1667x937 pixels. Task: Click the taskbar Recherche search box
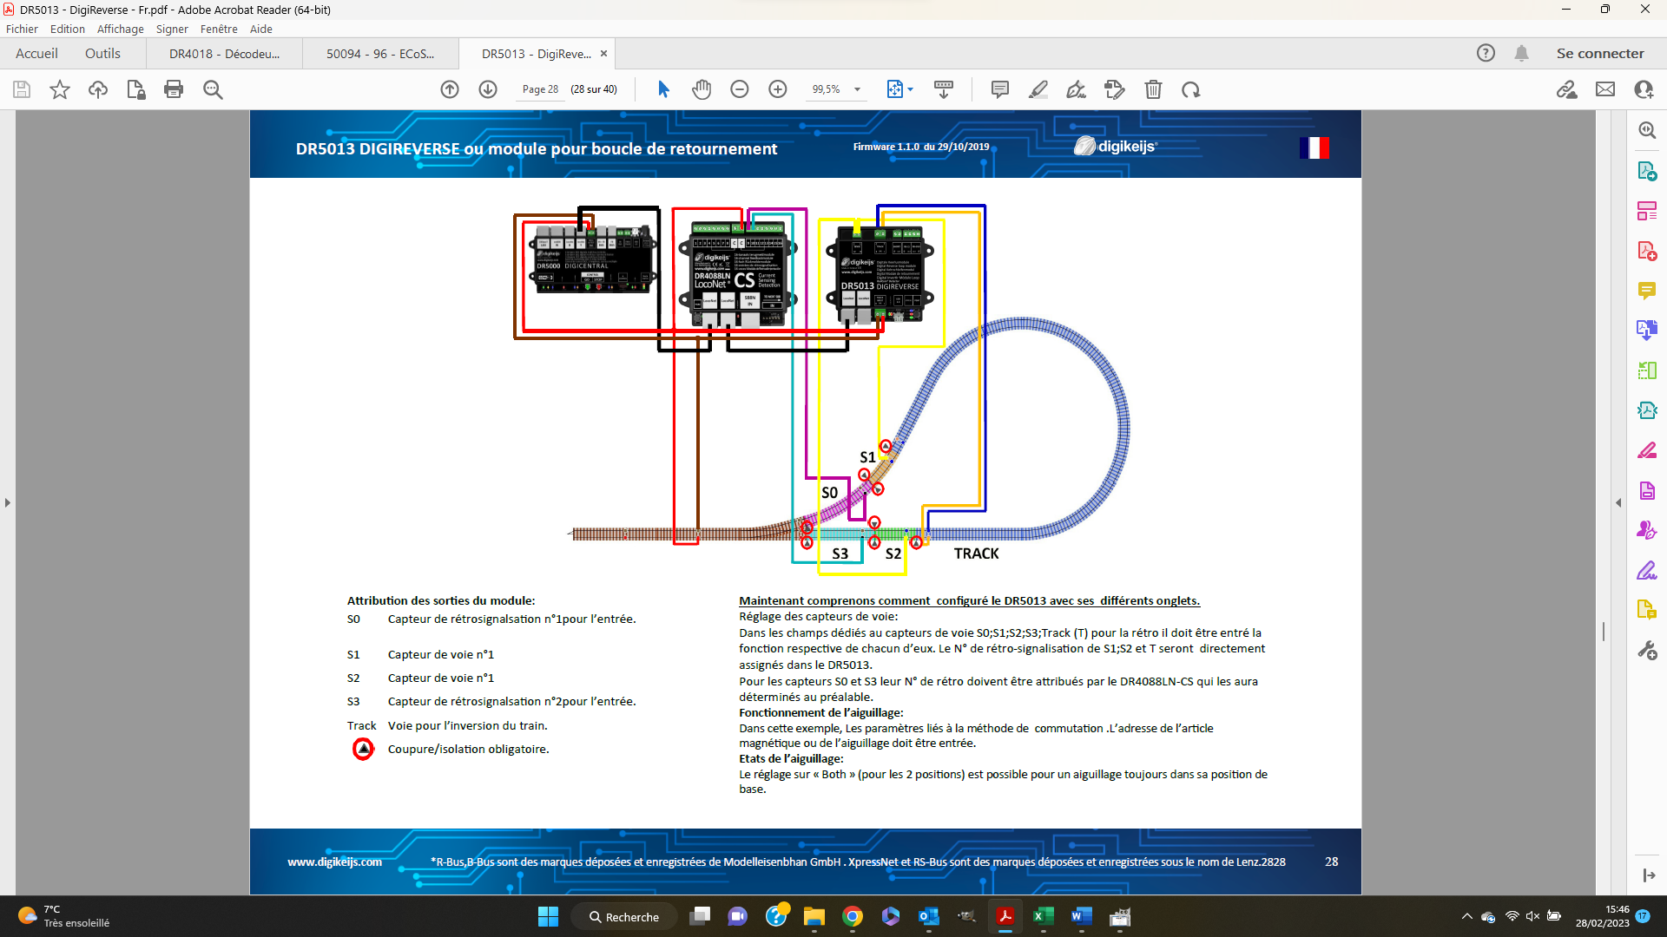click(624, 917)
